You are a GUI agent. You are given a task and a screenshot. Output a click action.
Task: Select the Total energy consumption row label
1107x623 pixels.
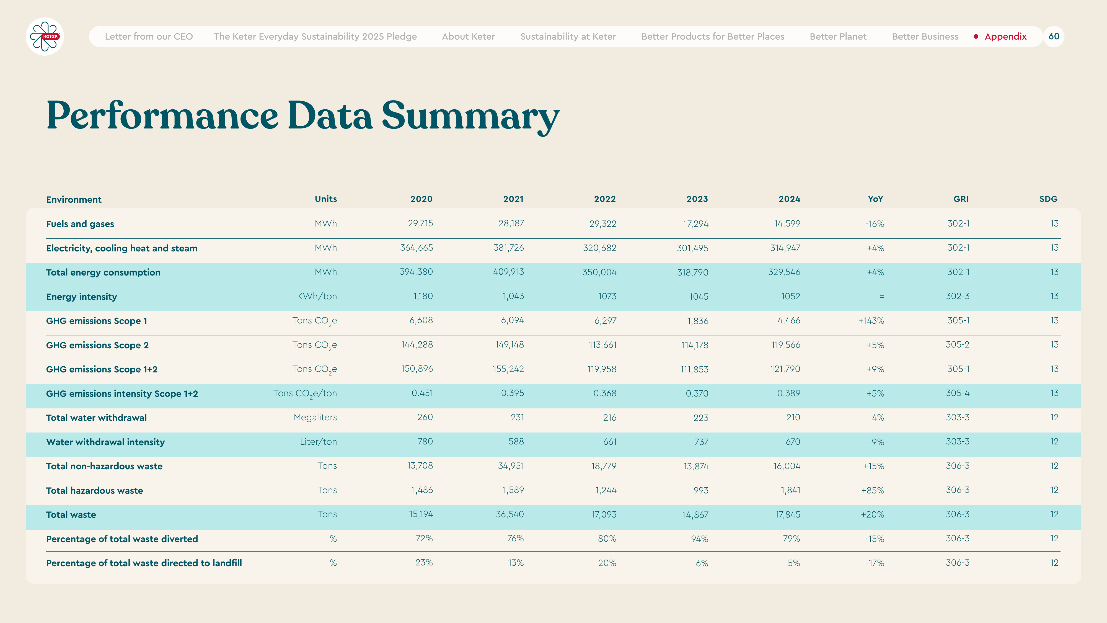103,272
